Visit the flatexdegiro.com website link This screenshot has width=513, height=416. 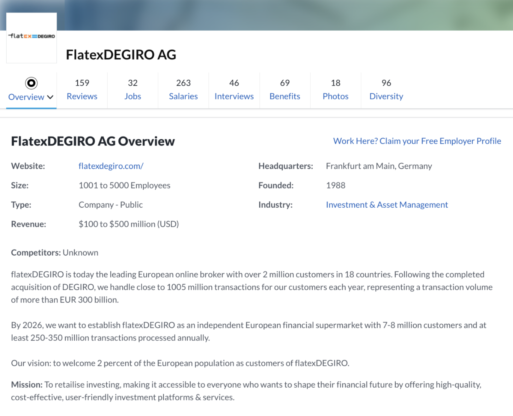[x=111, y=166]
